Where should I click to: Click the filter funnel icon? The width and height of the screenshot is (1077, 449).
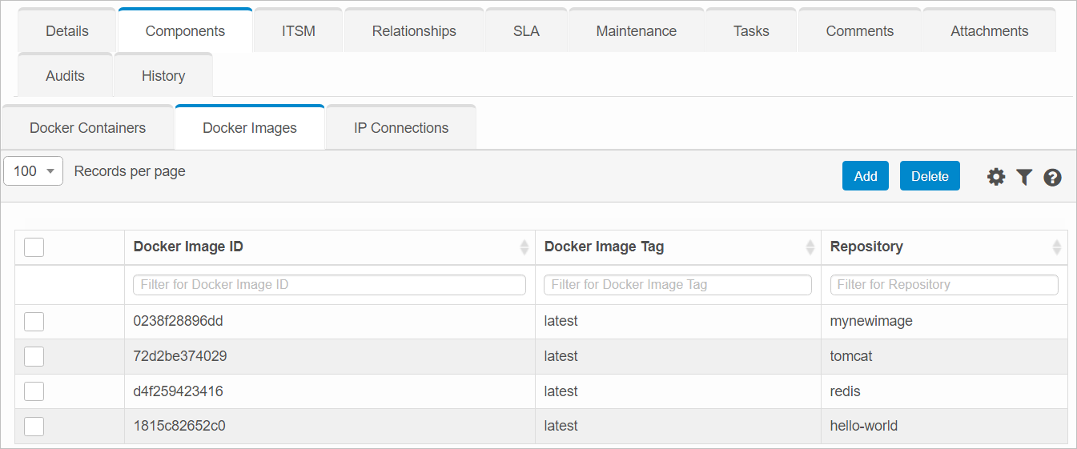(1024, 177)
